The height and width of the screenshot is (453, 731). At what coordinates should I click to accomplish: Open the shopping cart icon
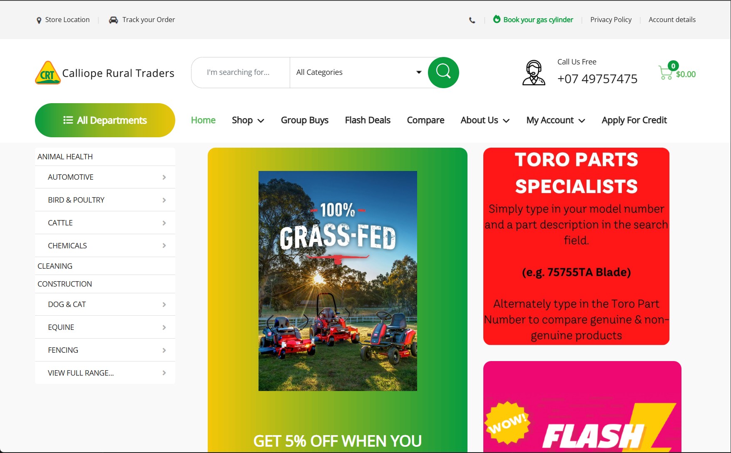point(666,72)
